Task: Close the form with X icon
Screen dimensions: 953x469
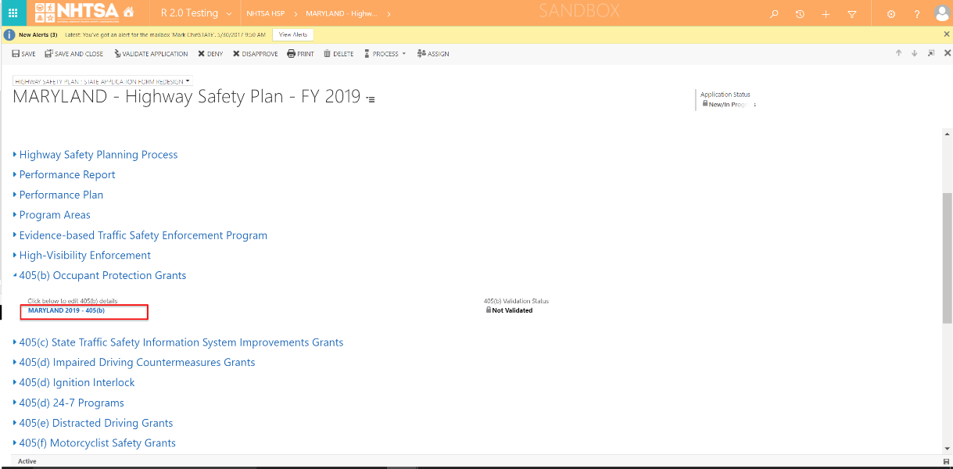Action: pos(948,53)
